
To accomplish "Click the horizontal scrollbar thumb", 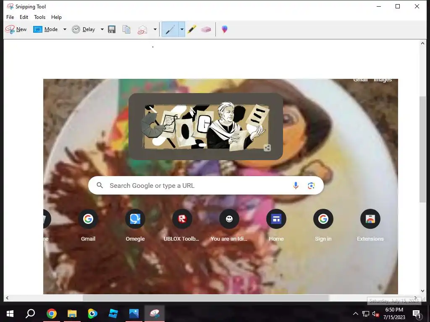I will pyautogui.click(x=206, y=298).
